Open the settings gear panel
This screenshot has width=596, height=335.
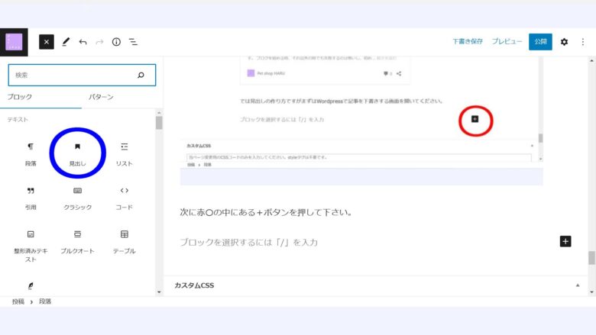(x=564, y=42)
